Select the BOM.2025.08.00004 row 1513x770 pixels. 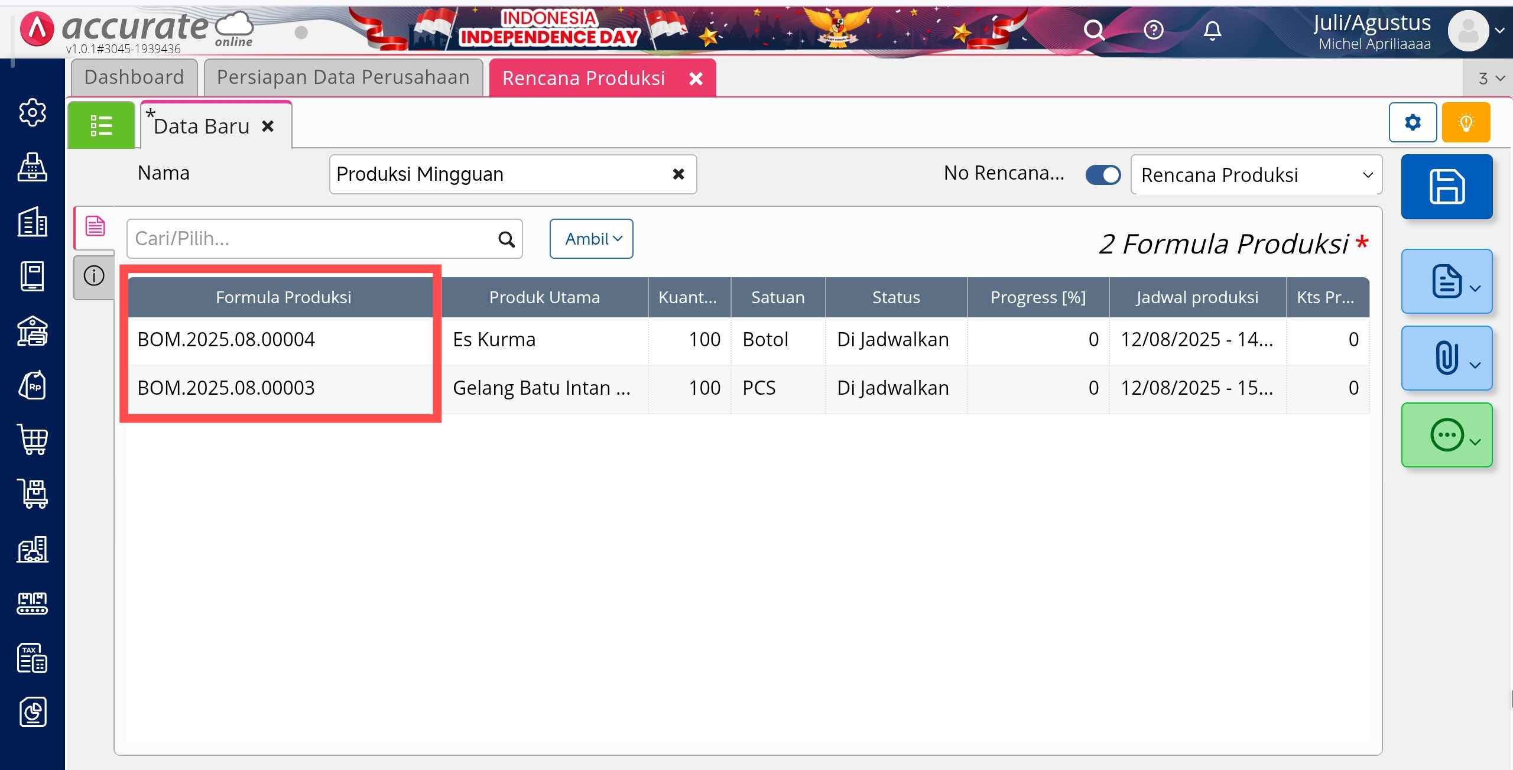coord(226,340)
